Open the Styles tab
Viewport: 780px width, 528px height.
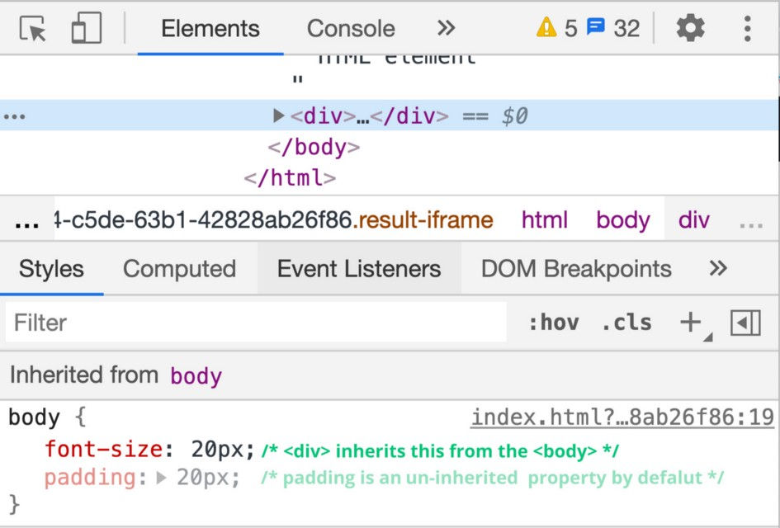(51, 269)
